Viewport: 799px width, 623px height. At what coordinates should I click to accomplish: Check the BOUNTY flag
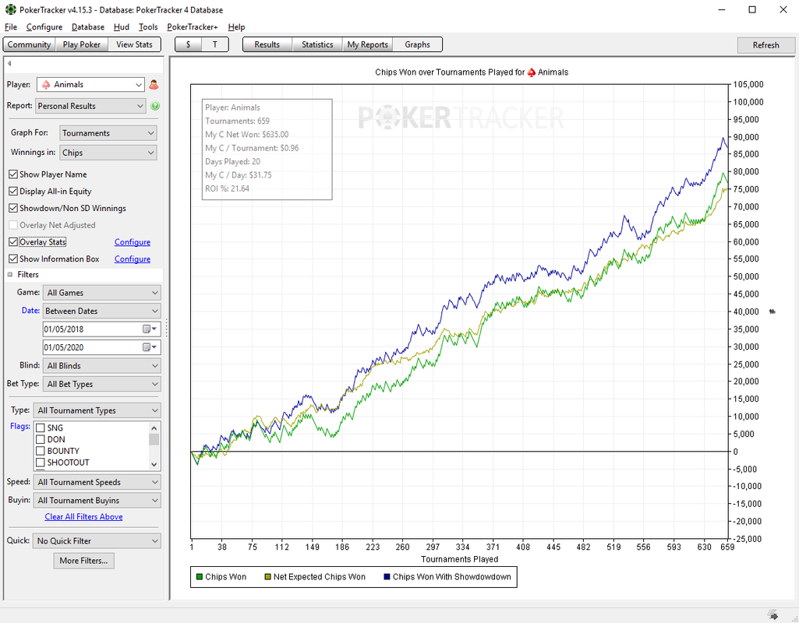click(41, 451)
